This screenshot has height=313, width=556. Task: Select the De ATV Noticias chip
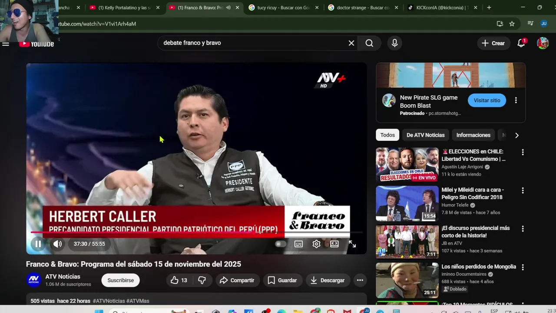(x=426, y=135)
